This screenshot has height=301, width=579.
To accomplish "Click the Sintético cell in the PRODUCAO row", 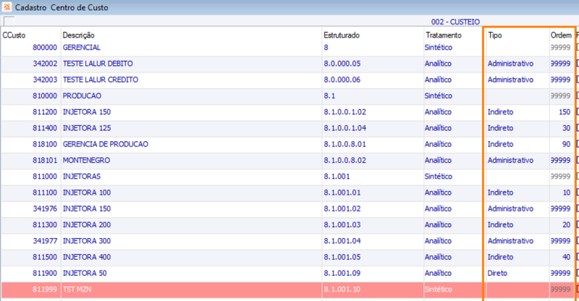I will (x=439, y=96).
